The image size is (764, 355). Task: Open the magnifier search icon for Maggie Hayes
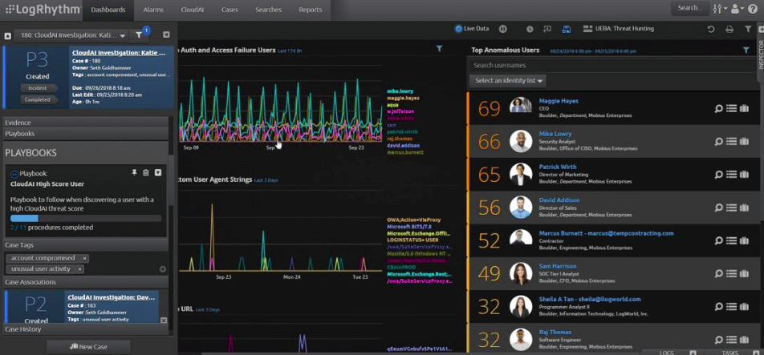point(718,108)
